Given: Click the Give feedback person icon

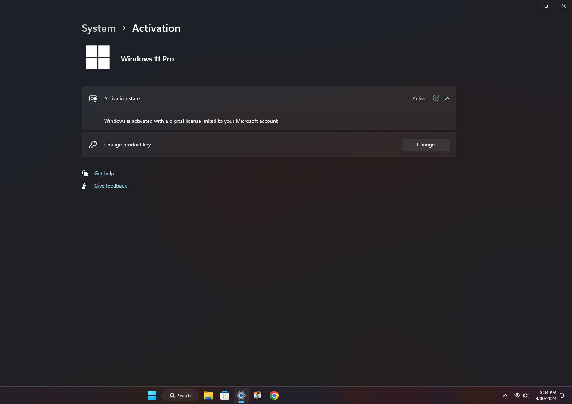Looking at the screenshot, I should tap(85, 186).
